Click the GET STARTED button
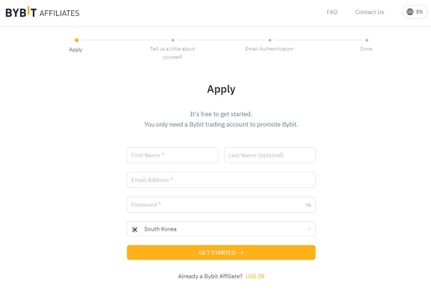This screenshot has height=293, width=431. 221,252
